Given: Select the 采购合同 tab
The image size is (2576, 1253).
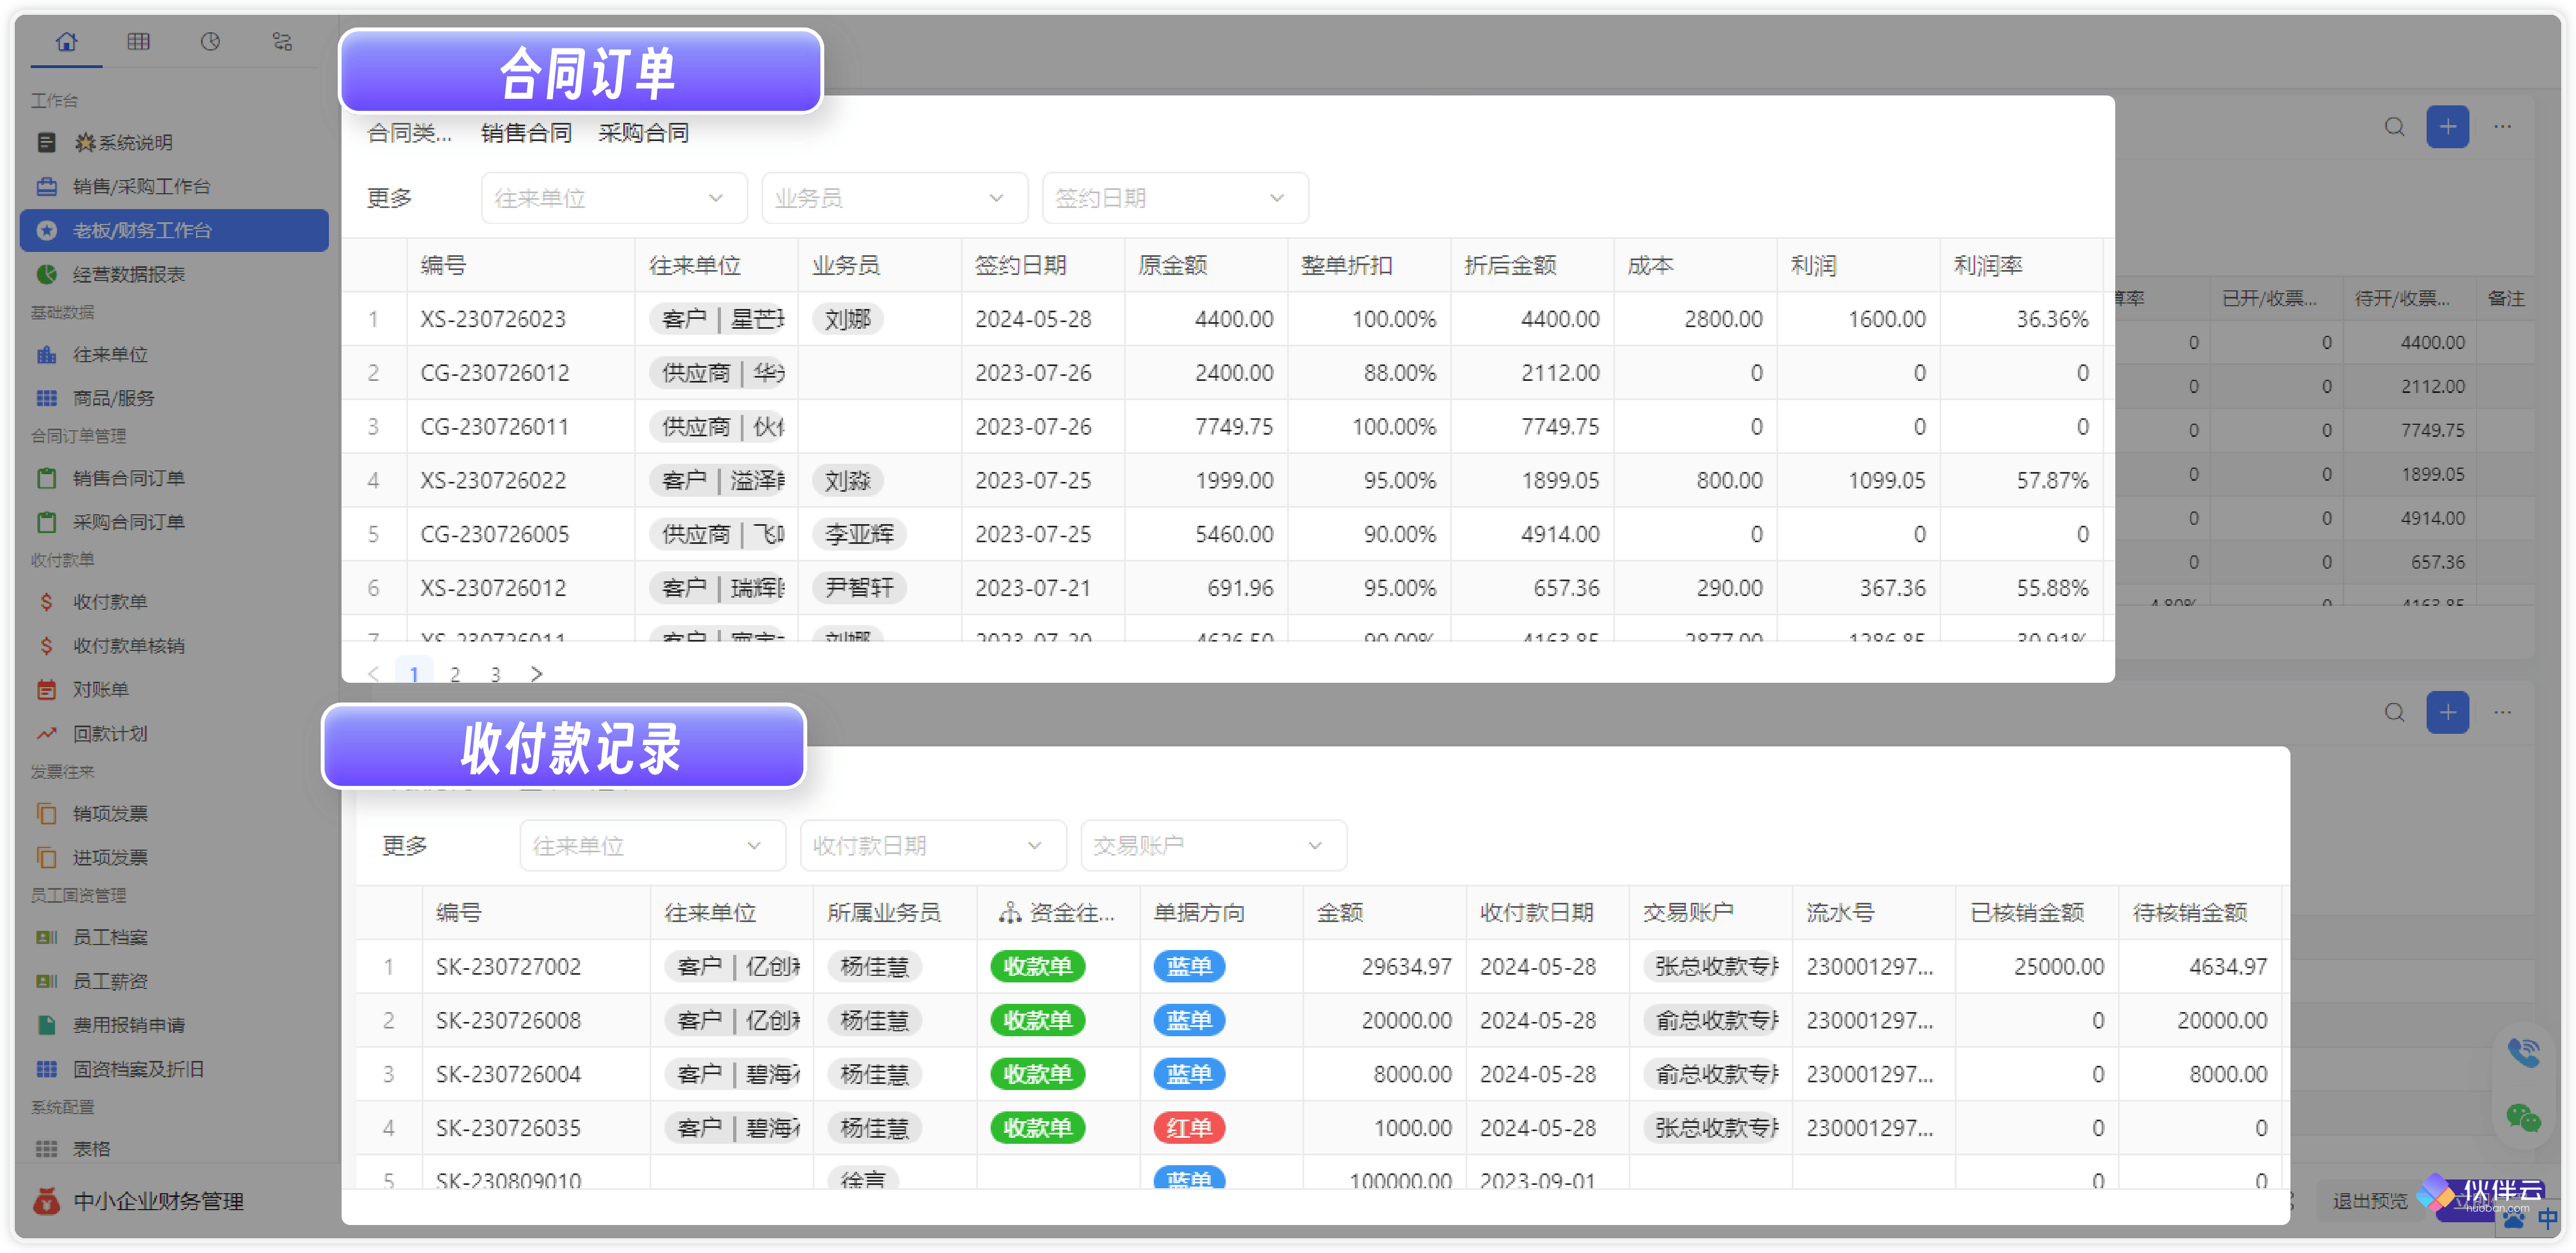Looking at the screenshot, I should tap(643, 133).
